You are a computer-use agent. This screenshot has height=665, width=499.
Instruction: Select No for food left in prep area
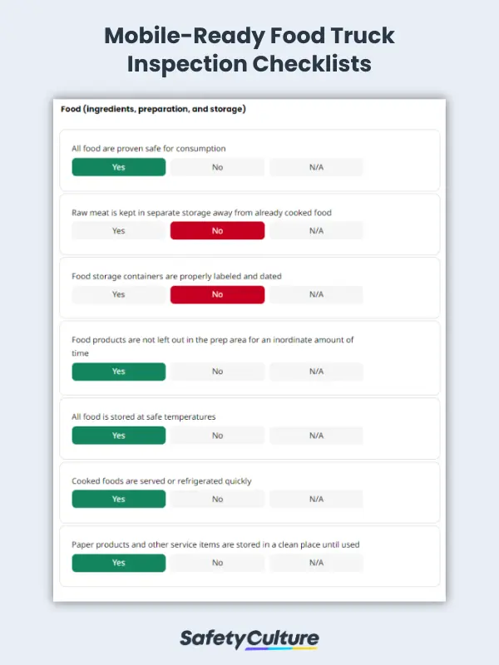tap(217, 372)
